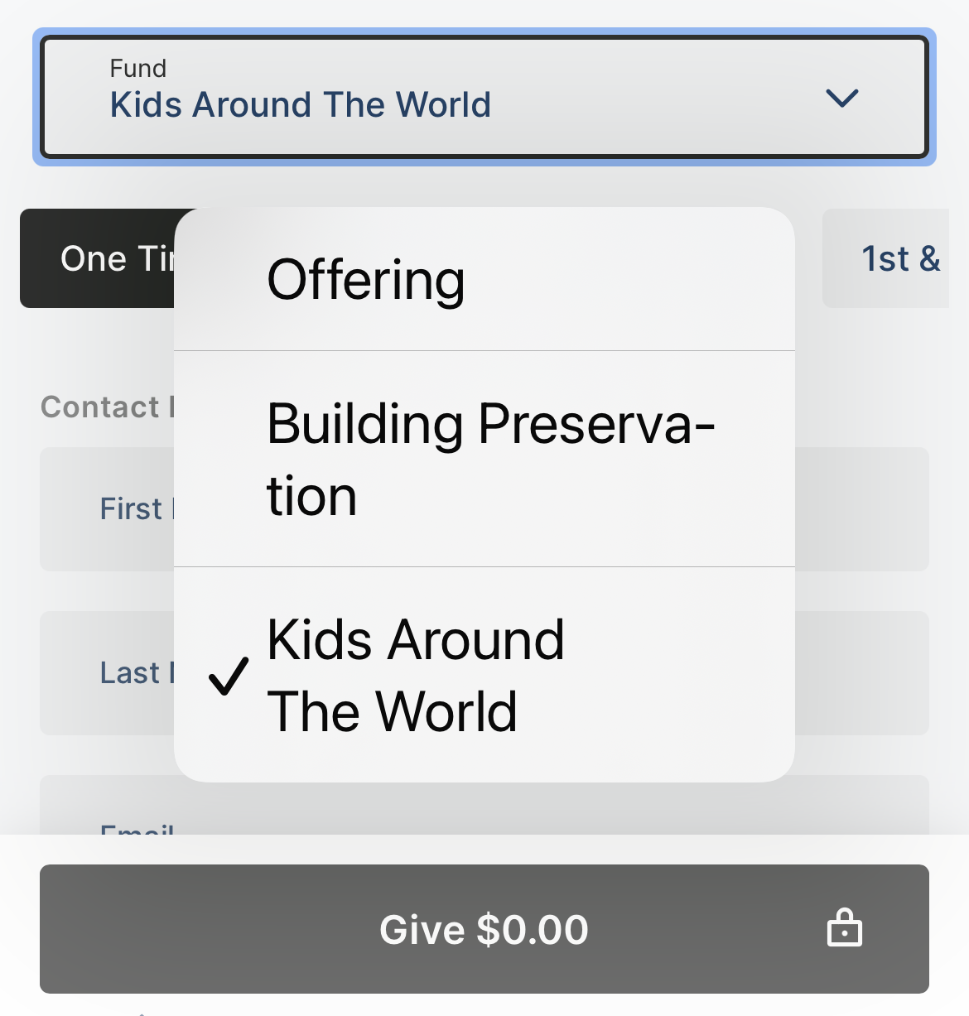Pick Kids Around The World in the popup list
This screenshot has width=969, height=1016.
(484, 675)
